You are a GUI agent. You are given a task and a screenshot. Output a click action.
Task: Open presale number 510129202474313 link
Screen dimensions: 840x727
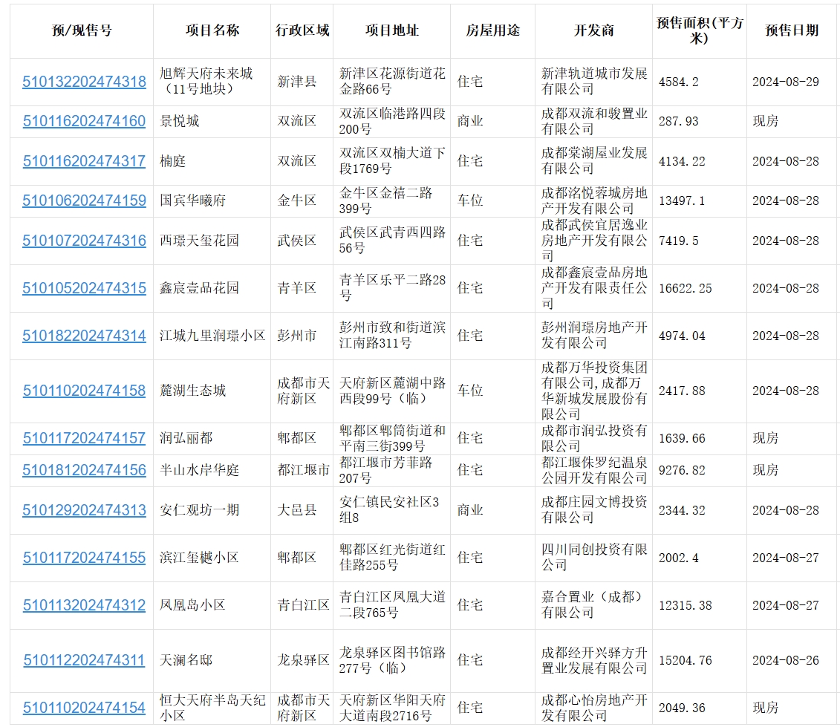84,510
